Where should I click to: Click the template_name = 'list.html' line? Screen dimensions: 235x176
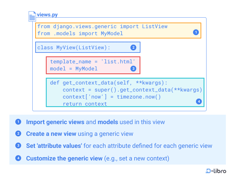(93, 61)
